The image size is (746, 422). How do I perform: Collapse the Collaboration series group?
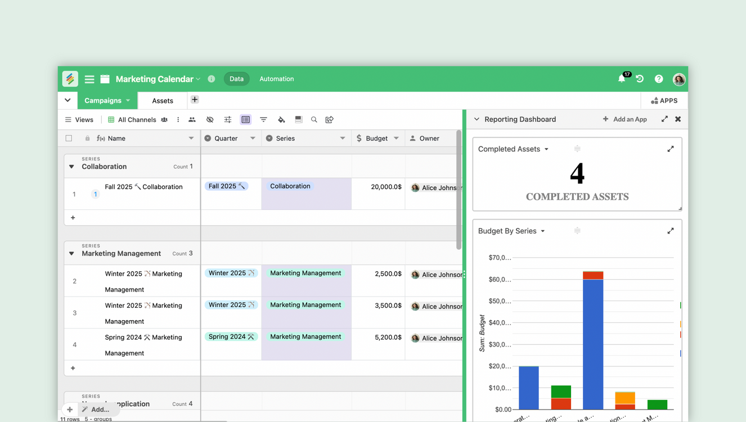(x=71, y=167)
